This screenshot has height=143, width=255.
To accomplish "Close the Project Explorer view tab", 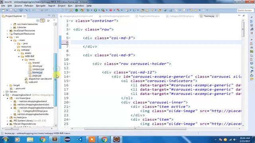I will coord(24,16).
